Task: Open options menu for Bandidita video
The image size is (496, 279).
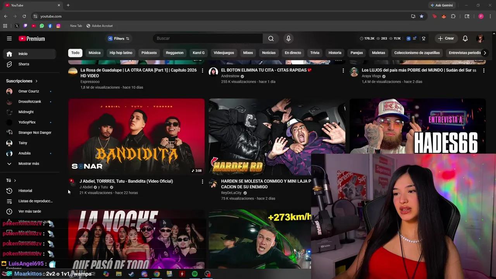Action: [x=202, y=181]
